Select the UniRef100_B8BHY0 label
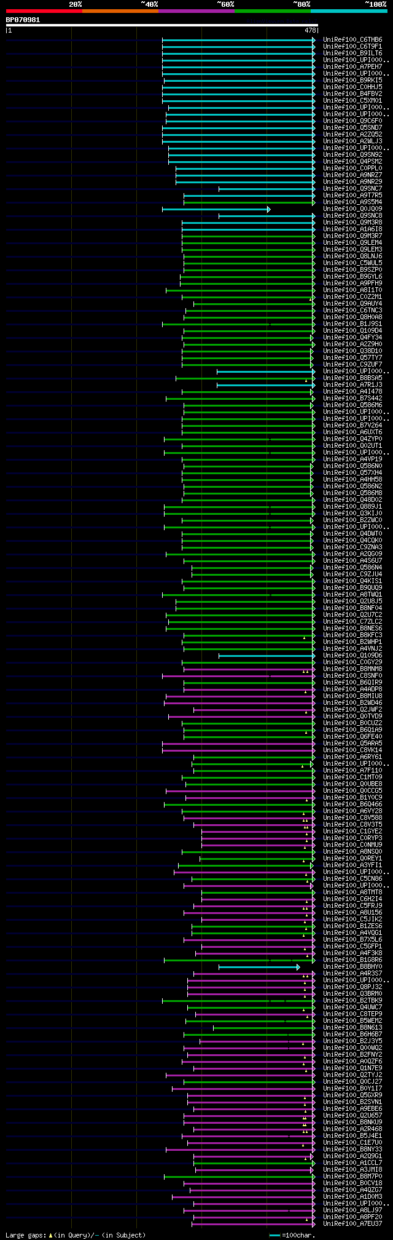 tap(352, 966)
